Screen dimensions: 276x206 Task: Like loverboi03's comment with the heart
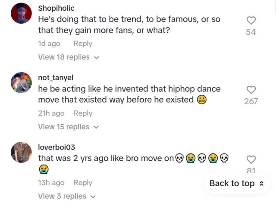(x=251, y=159)
